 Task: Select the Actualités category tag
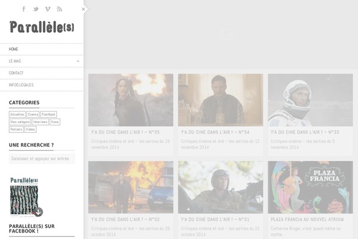17,114
